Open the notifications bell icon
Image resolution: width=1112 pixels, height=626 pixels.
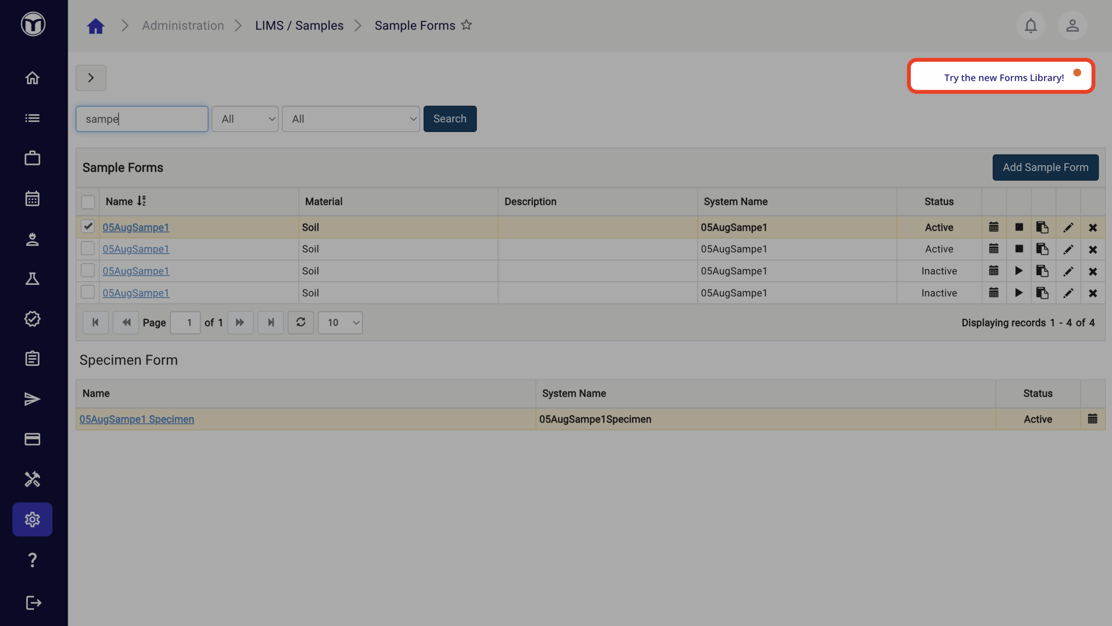point(1030,26)
